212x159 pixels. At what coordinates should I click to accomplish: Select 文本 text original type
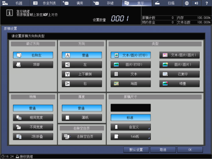[131, 74]
